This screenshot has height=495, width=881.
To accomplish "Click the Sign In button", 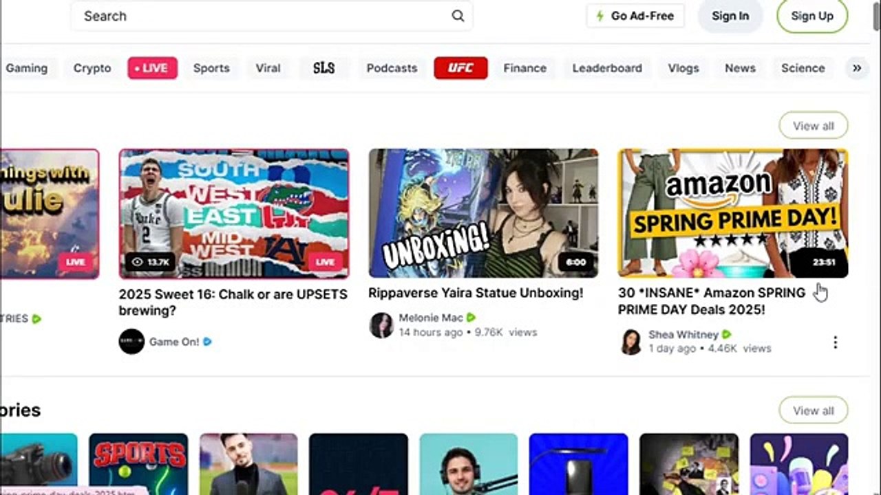I will pyautogui.click(x=730, y=16).
